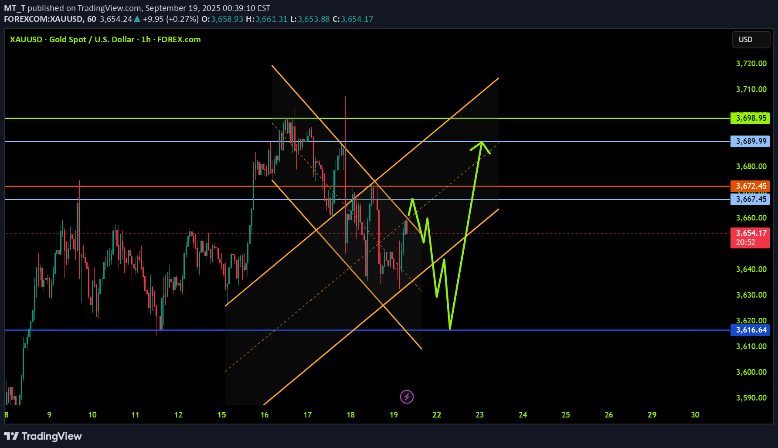
Task: Click date 10 on time axis
Action: (x=92, y=415)
